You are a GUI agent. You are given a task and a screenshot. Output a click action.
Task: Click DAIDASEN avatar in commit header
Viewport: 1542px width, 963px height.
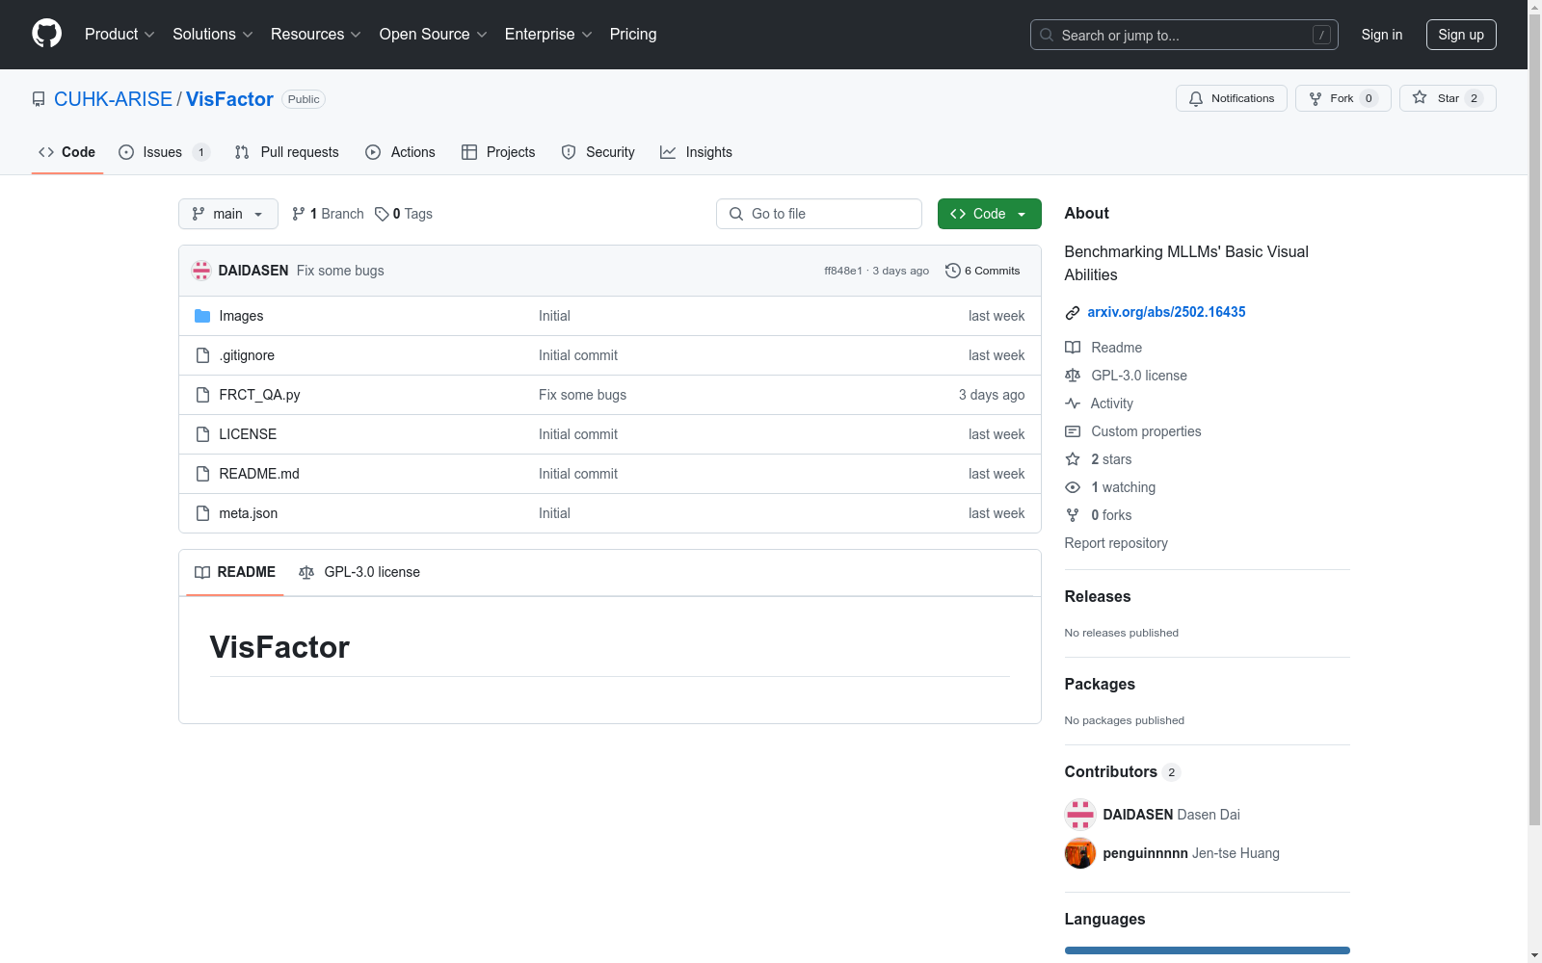pos(201,271)
